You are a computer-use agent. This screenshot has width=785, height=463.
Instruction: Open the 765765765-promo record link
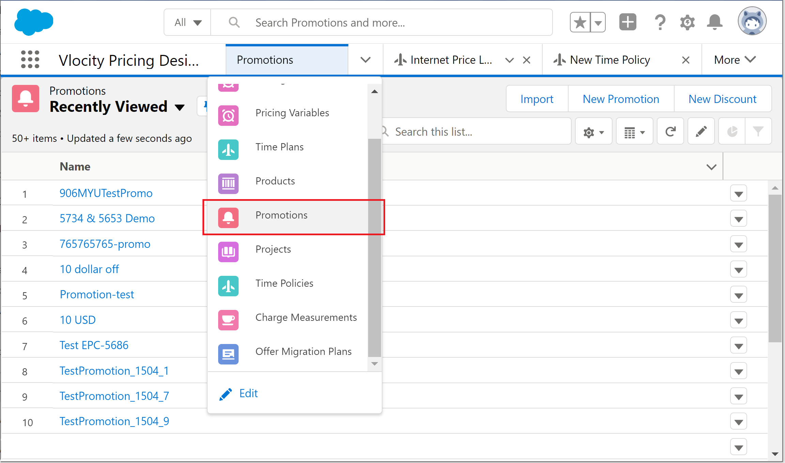coord(105,244)
